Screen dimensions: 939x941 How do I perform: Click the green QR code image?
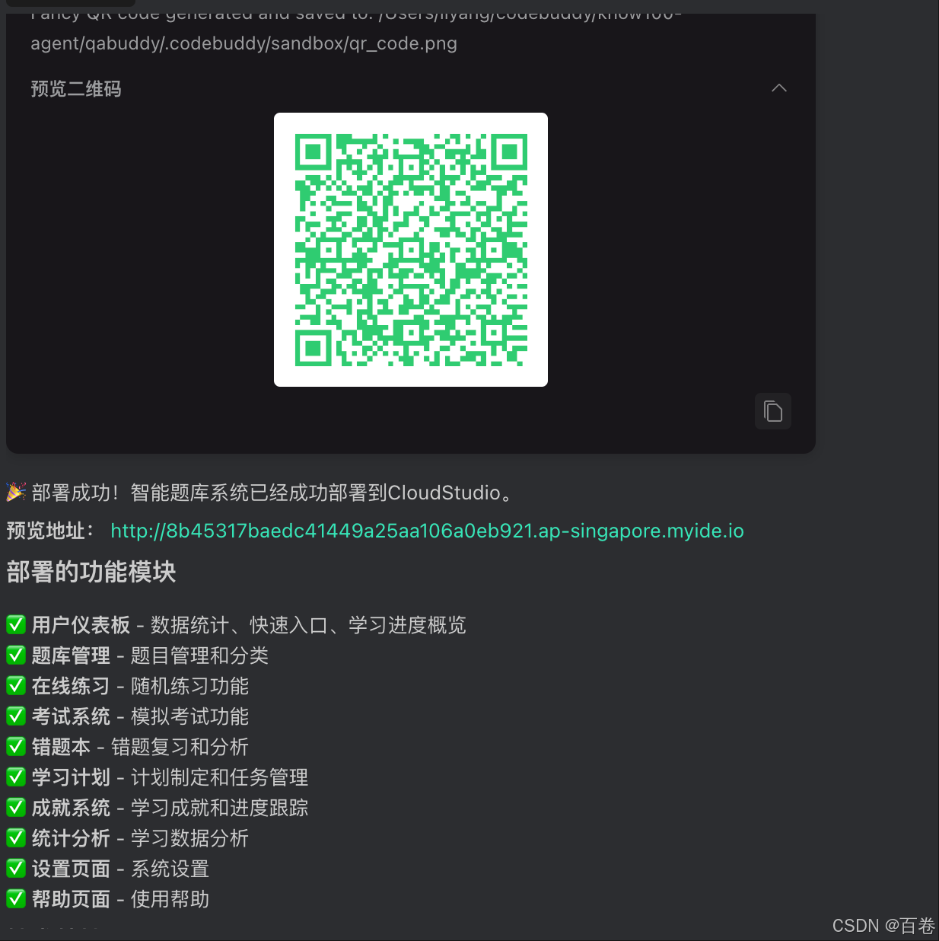tap(410, 249)
